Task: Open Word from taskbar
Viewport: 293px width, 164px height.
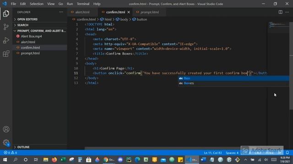Action: [203, 160]
